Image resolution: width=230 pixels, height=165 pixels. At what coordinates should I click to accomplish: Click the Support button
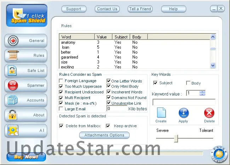click(x=74, y=9)
